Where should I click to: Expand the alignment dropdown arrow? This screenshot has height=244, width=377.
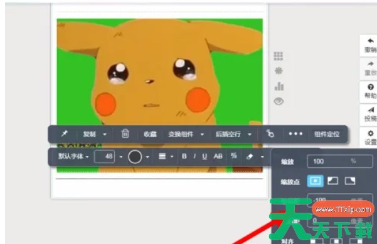pos(172,156)
